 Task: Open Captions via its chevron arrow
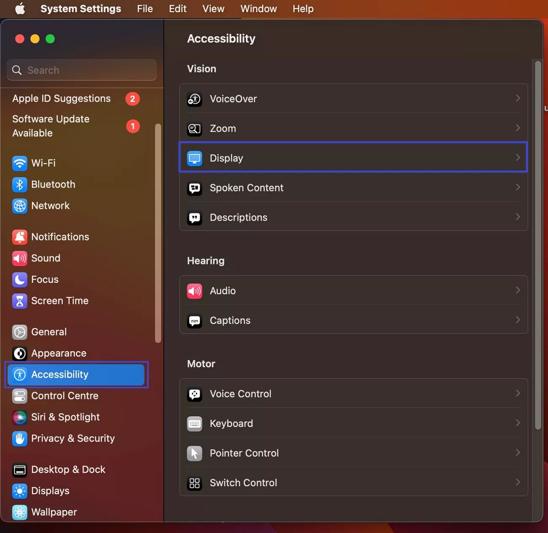point(518,320)
